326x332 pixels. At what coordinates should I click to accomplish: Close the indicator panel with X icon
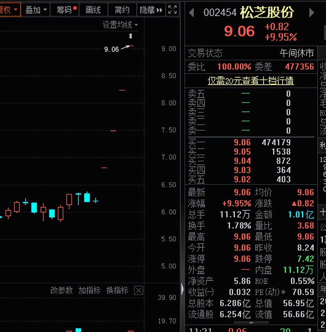(139, 290)
